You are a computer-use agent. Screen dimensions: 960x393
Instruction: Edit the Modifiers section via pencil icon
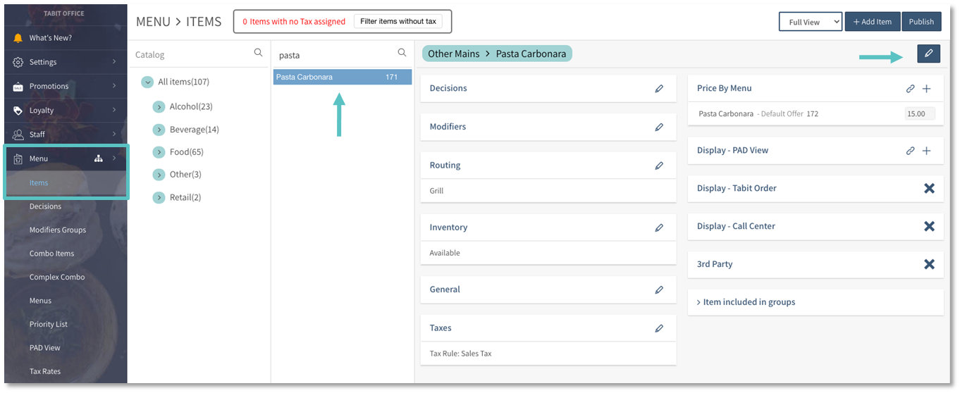pos(659,127)
